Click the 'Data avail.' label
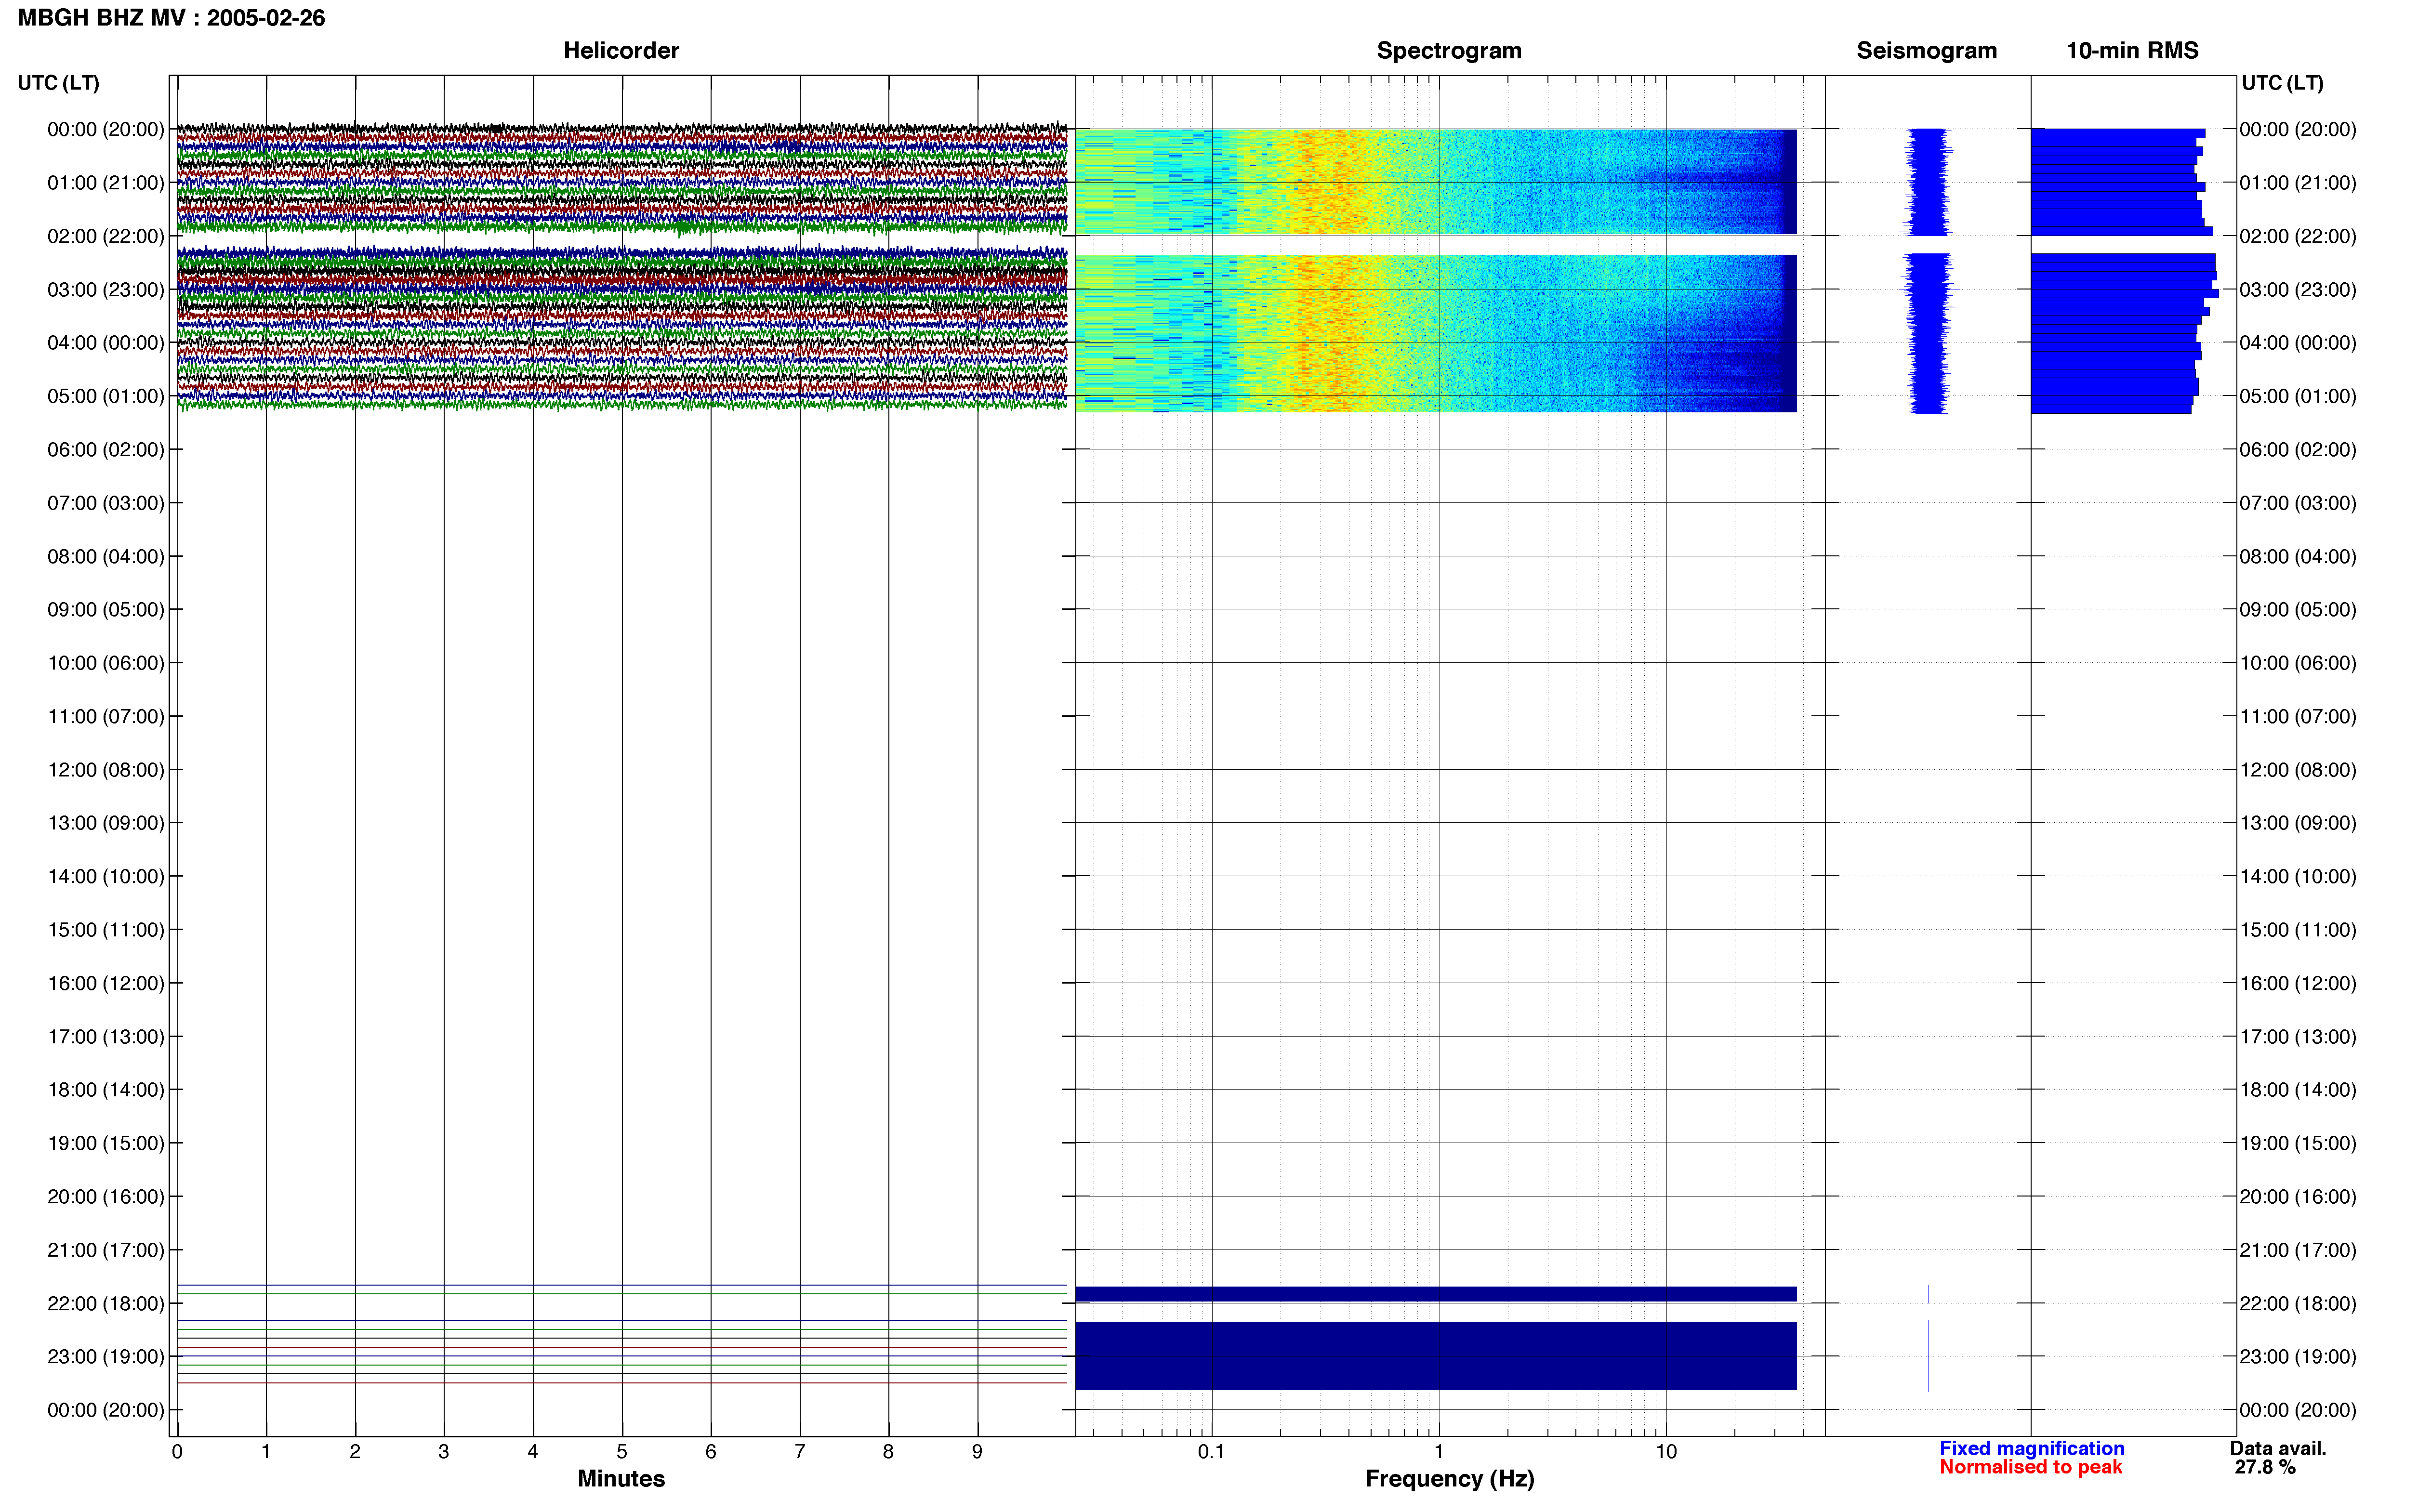 click(2278, 1448)
